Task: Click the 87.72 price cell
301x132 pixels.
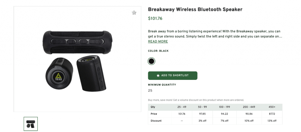Action: [x=272, y=114]
